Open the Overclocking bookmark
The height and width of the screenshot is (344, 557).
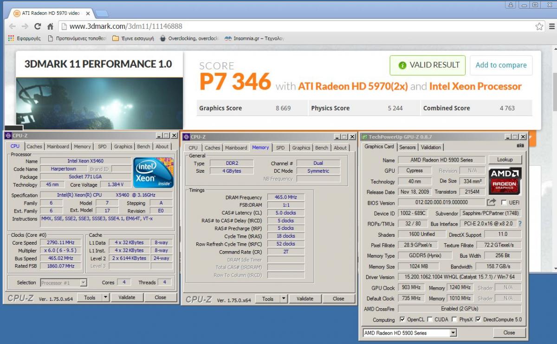coord(189,39)
